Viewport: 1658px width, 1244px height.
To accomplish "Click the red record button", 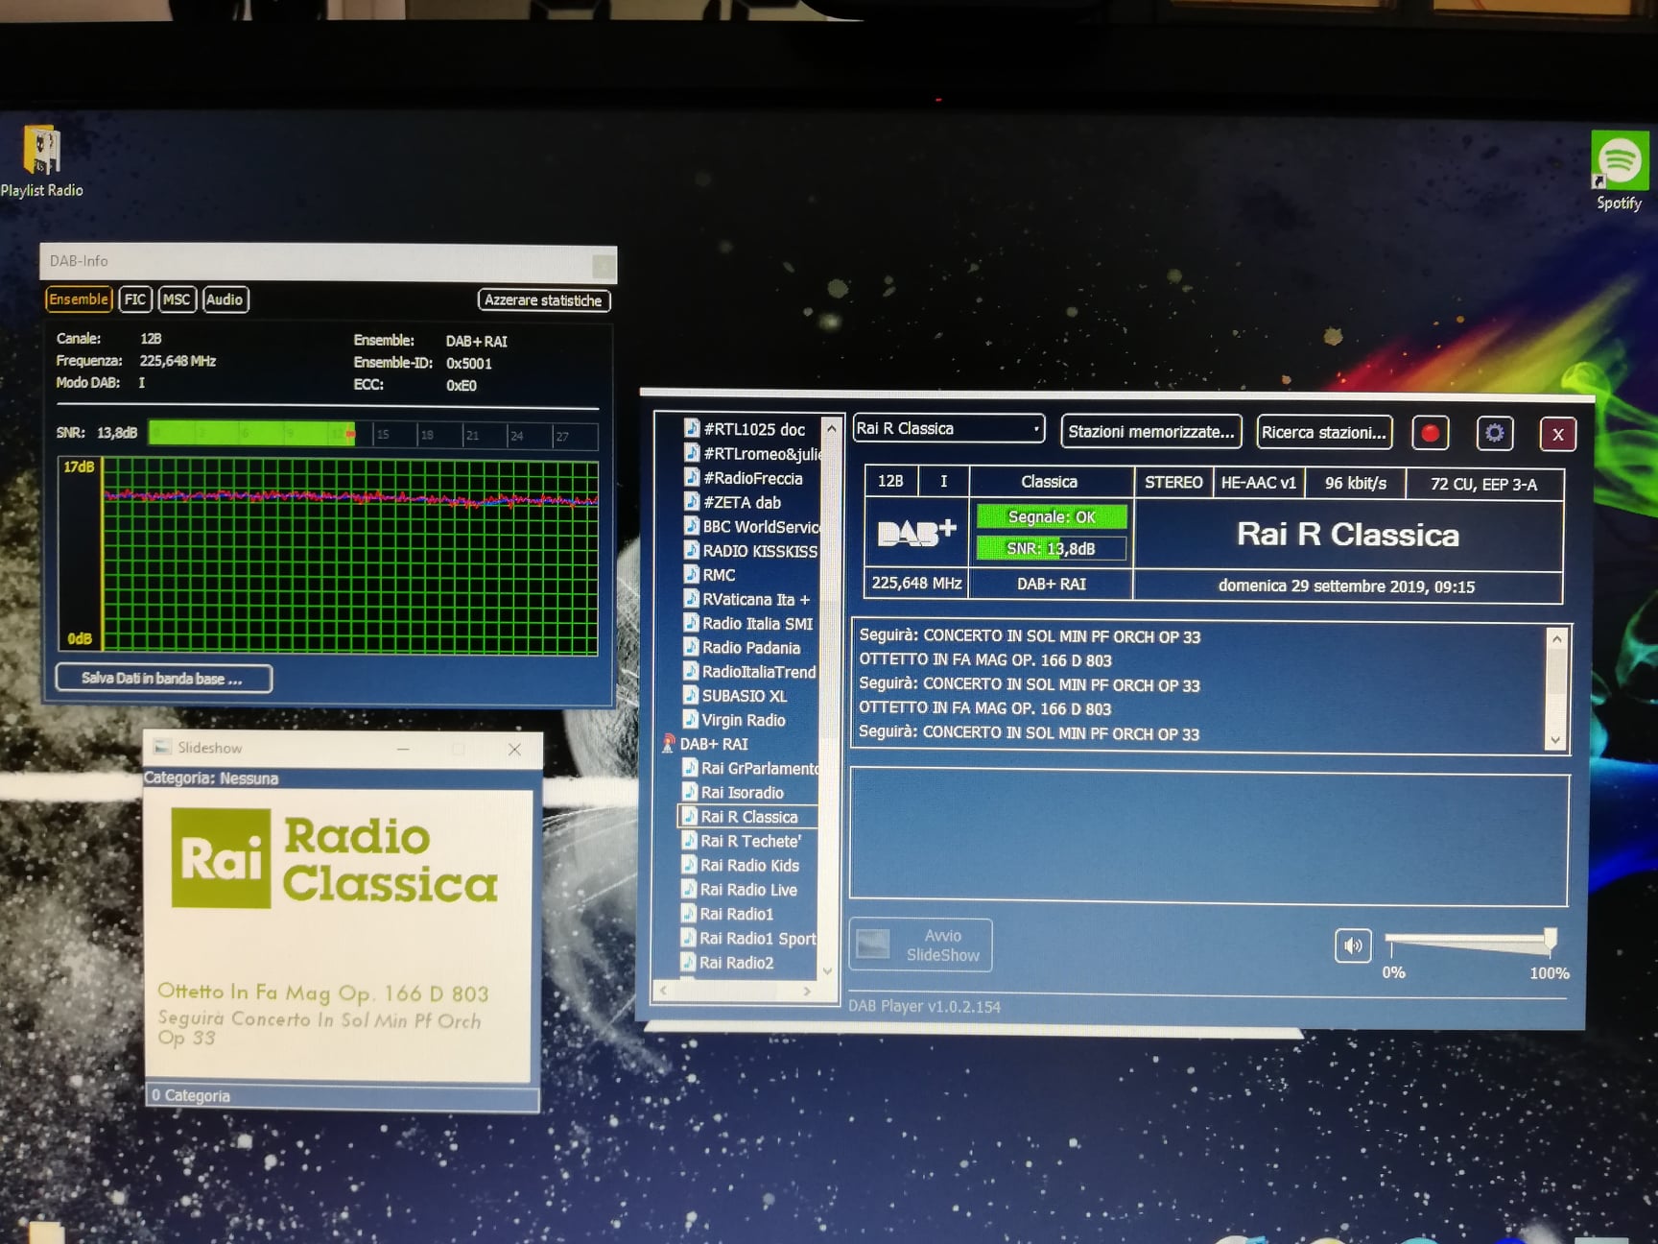I will coord(1430,433).
